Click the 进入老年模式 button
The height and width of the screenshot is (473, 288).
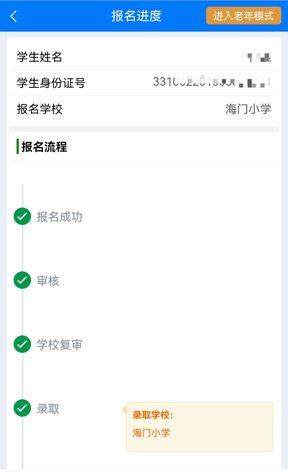point(244,16)
